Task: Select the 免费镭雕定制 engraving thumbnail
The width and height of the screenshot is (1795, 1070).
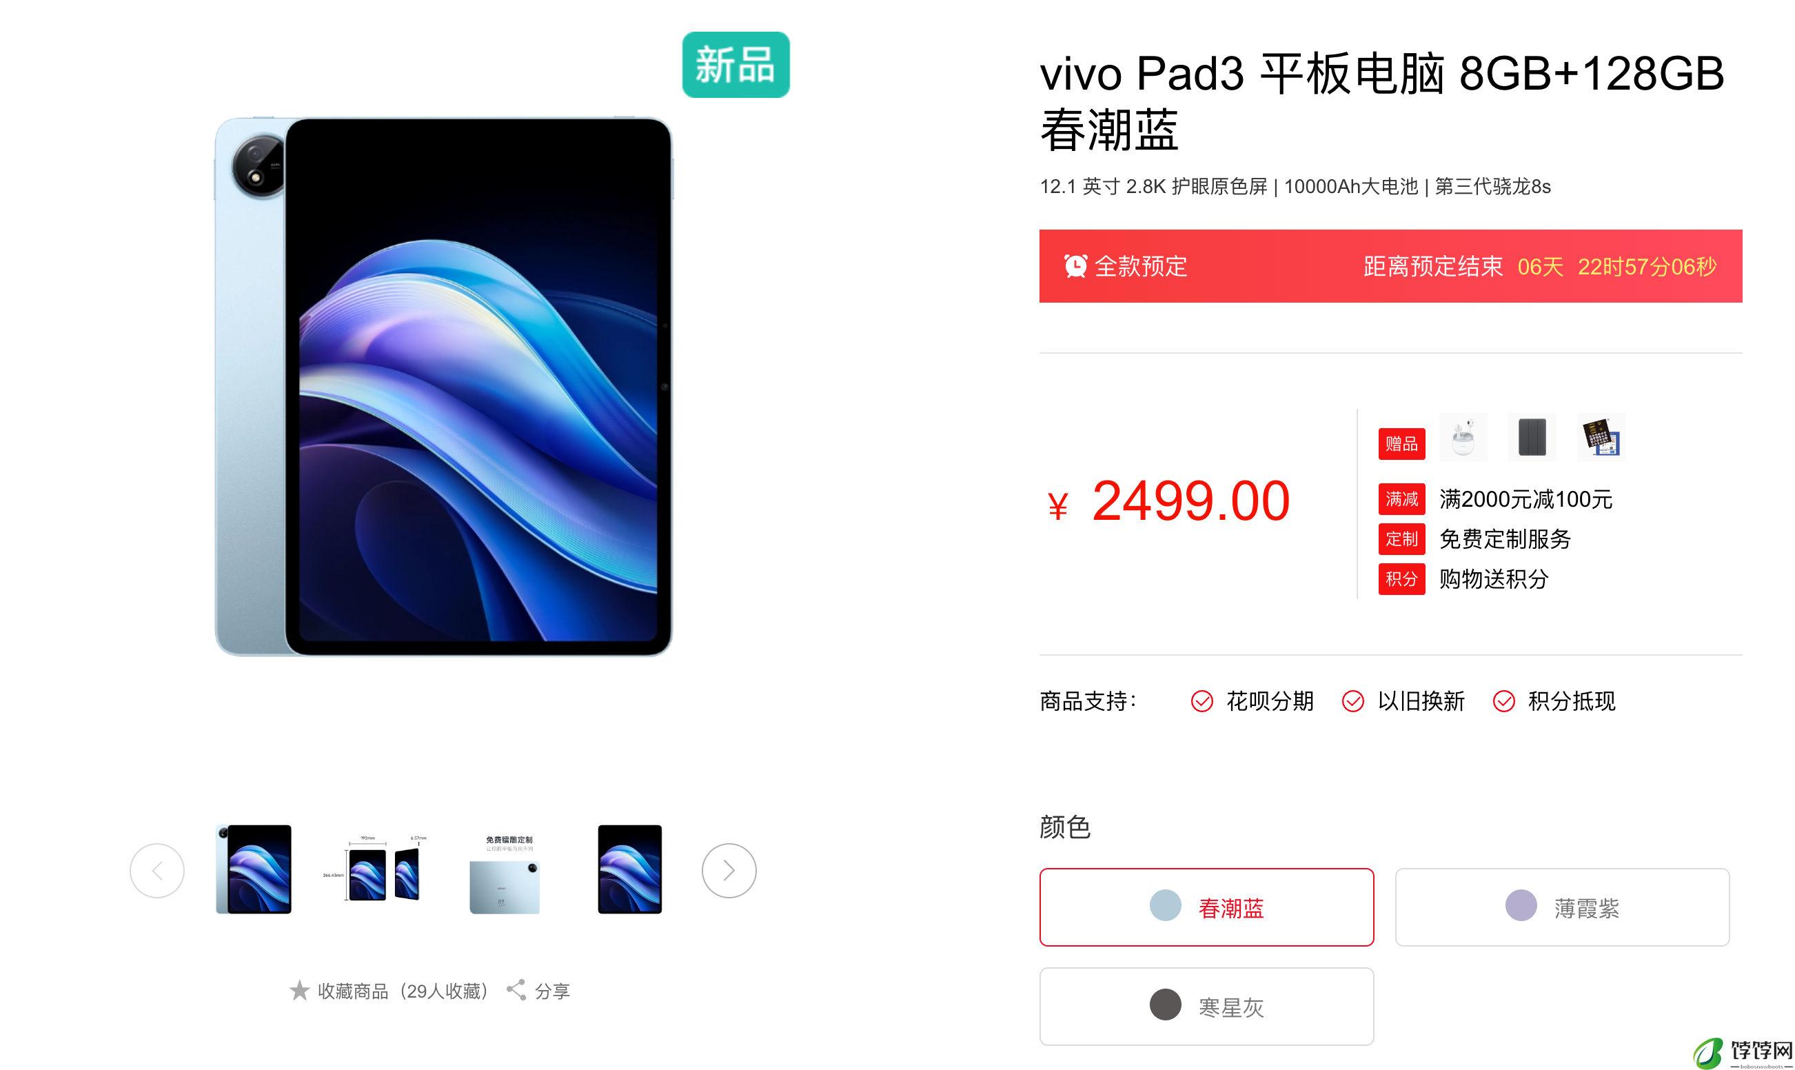Action: point(506,873)
